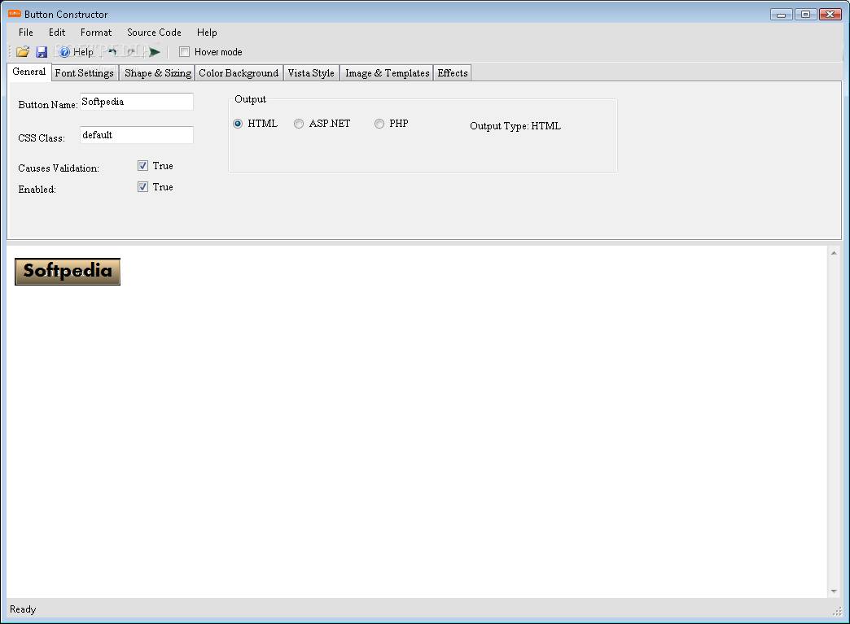850x624 pixels.
Task: Open the Source Code menu
Action: pos(154,33)
